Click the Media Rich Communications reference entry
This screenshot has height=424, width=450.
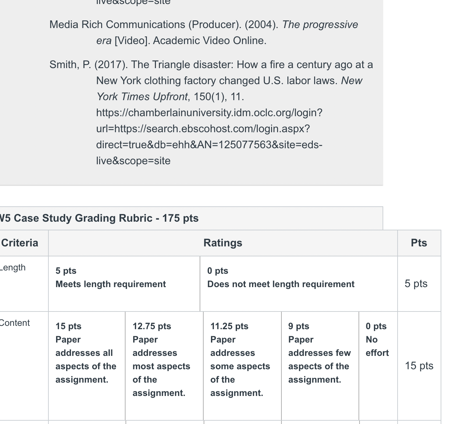[x=204, y=32]
